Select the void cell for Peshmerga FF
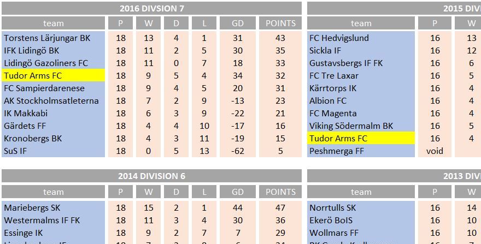Viewport: 481px width, 244px height. 435,151
